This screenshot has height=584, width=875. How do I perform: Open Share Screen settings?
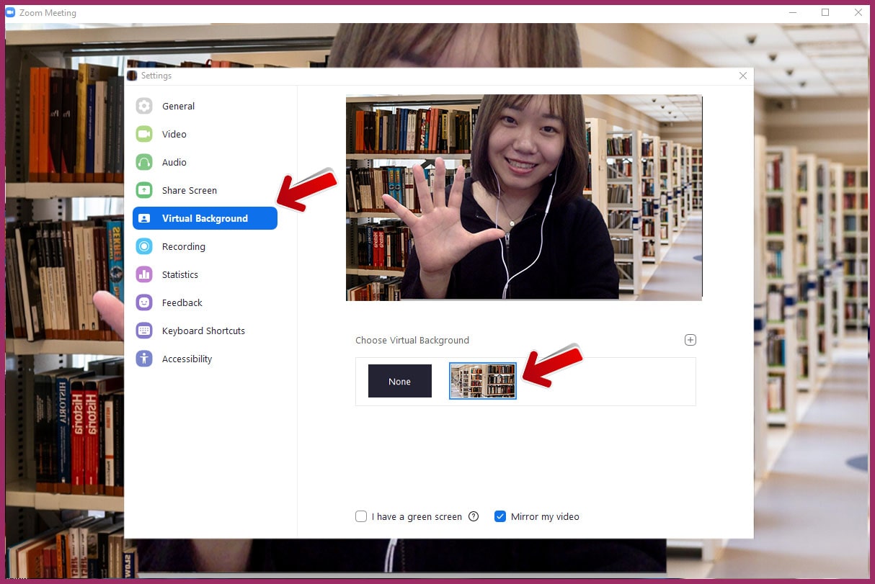pyautogui.click(x=205, y=190)
